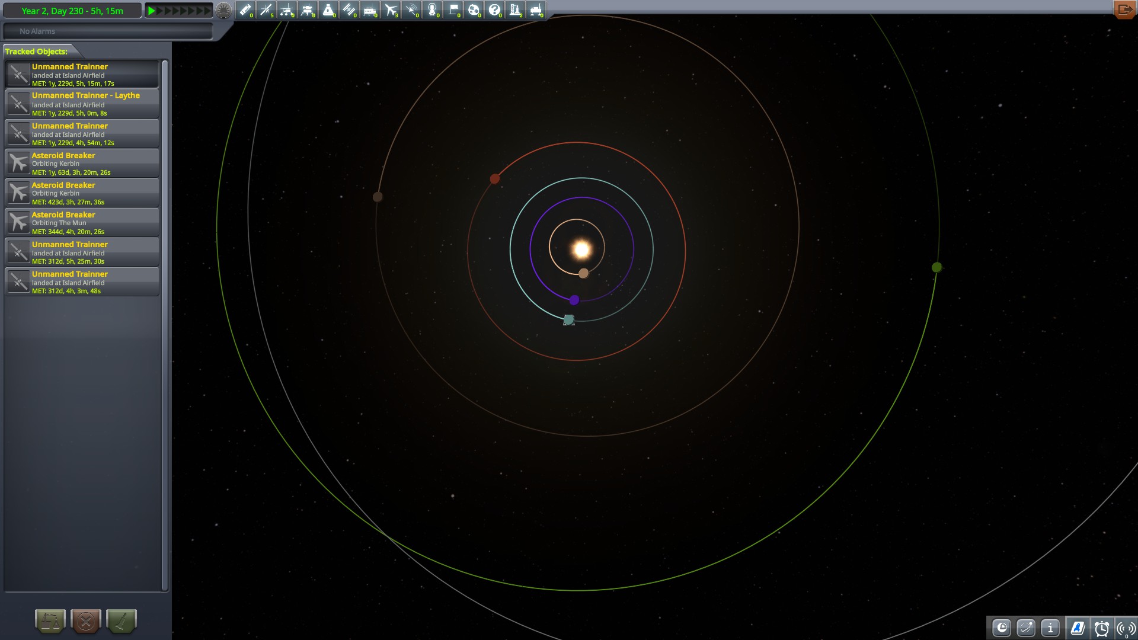Click plane icon of Asteroid Breaker MET 423d

click(18, 193)
